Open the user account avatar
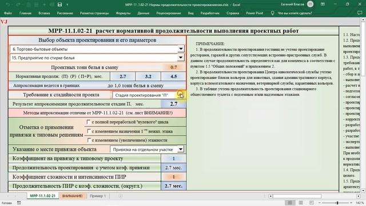The width and height of the screenshot is (366, 206). (x=310, y=4)
